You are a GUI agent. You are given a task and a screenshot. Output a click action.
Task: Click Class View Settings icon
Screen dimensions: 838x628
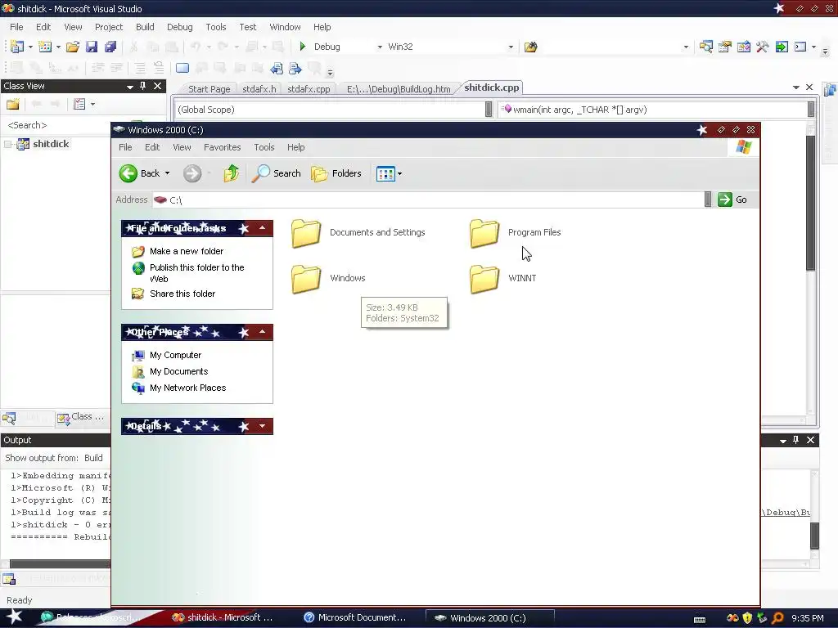pos(79,104)
